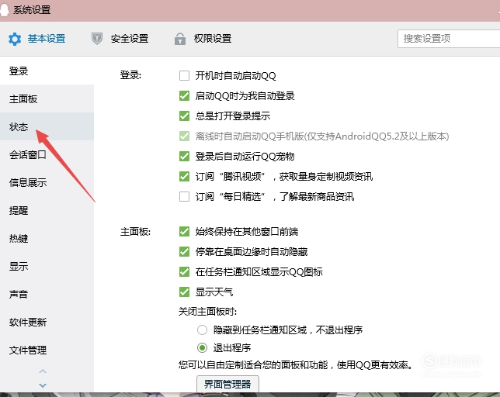This screenshot has width=500, height=397.
Task: Enable 订阅每日精选 checkbox
Action: pos(184,196)
